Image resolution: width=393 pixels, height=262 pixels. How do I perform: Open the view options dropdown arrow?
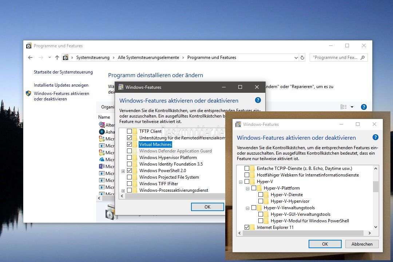352,107
